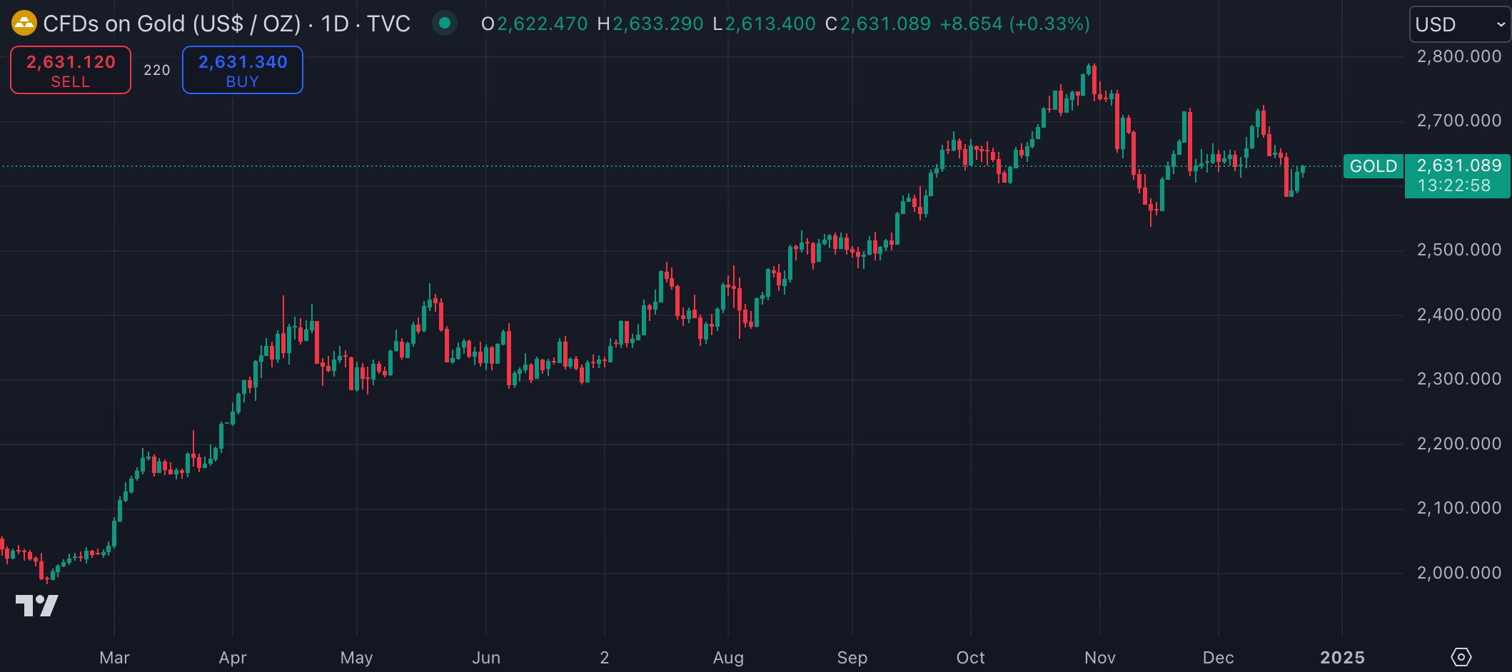Click the 2,000.000 price axis label
Viewport: 1512px width, 672px height.
tap(1459, 573)
